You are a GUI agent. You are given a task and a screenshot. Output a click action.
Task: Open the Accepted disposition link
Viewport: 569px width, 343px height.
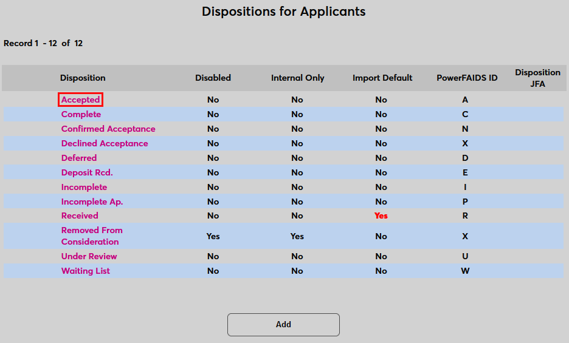pos(80,100)
